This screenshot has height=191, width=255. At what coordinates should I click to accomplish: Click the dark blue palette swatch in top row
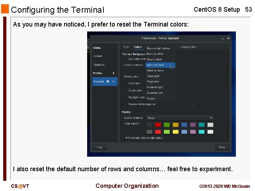[184, 125]
